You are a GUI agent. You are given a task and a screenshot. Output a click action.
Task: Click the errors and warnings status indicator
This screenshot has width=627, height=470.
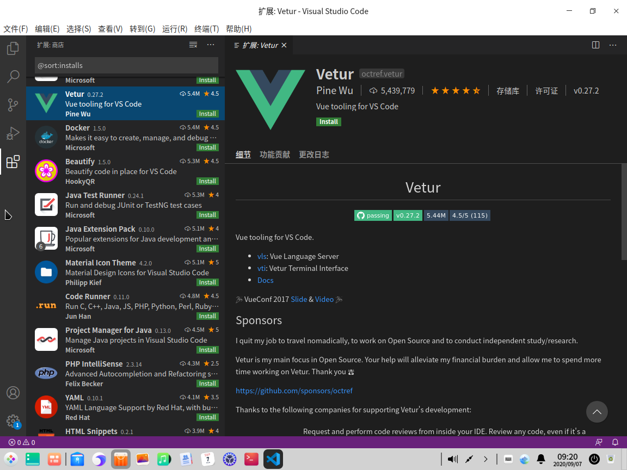[22, 442]
